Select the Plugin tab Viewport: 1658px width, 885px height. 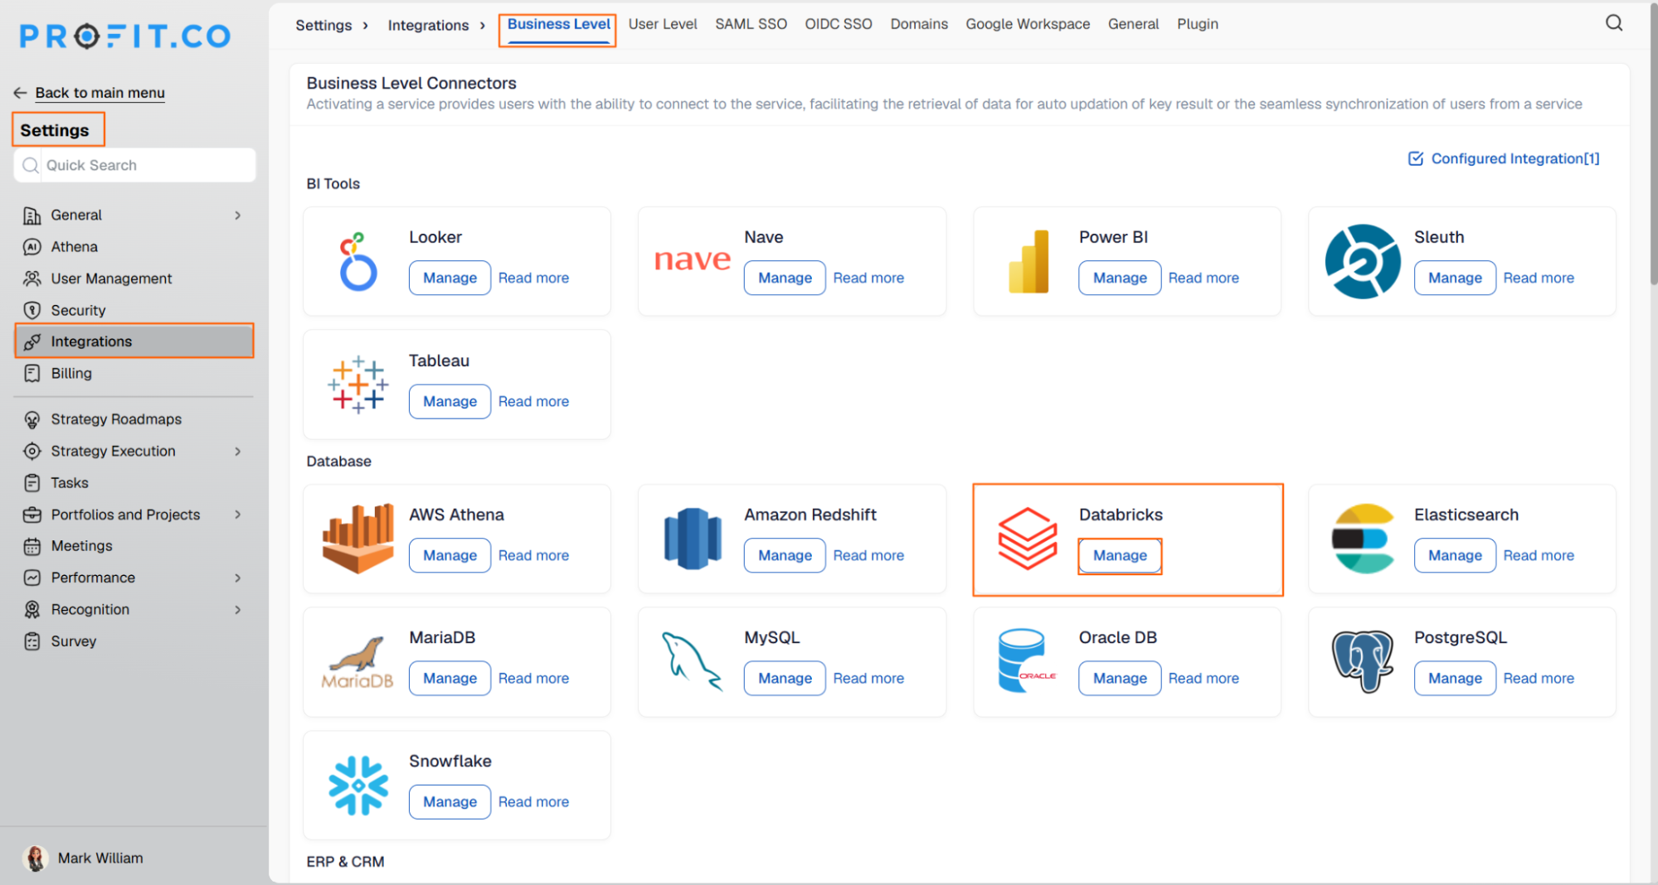coord(1197,24)
